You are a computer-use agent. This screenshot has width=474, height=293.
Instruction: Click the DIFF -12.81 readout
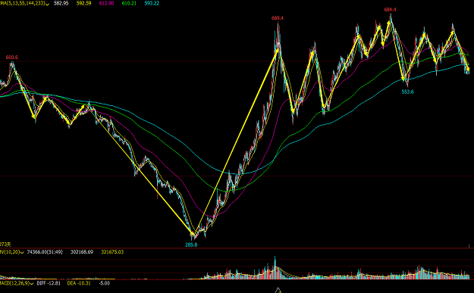[x=49, y=283]
